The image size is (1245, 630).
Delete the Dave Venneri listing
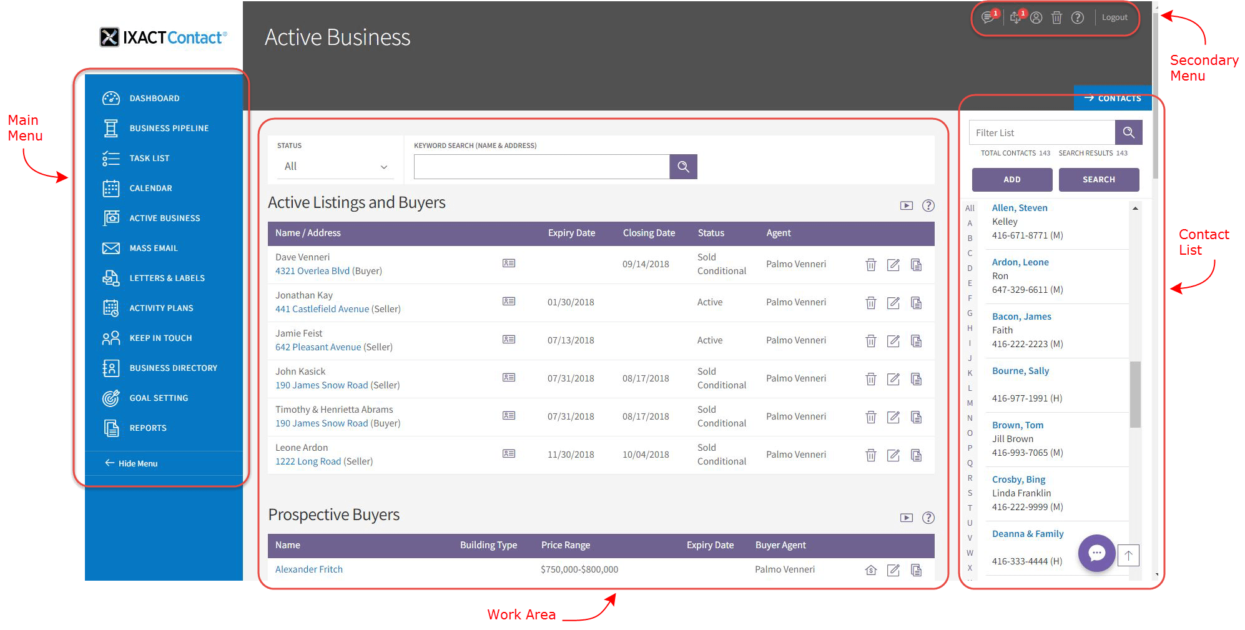click(x=871, y=265)
